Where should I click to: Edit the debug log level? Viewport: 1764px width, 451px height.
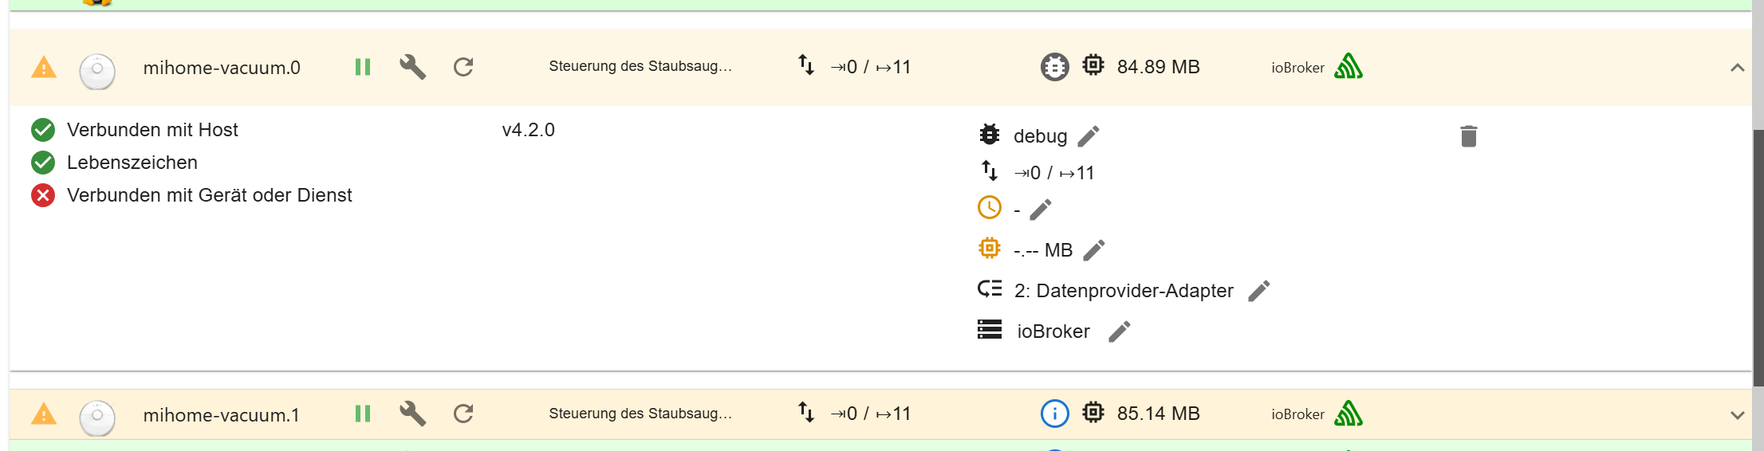click(x=1089, y=136)
